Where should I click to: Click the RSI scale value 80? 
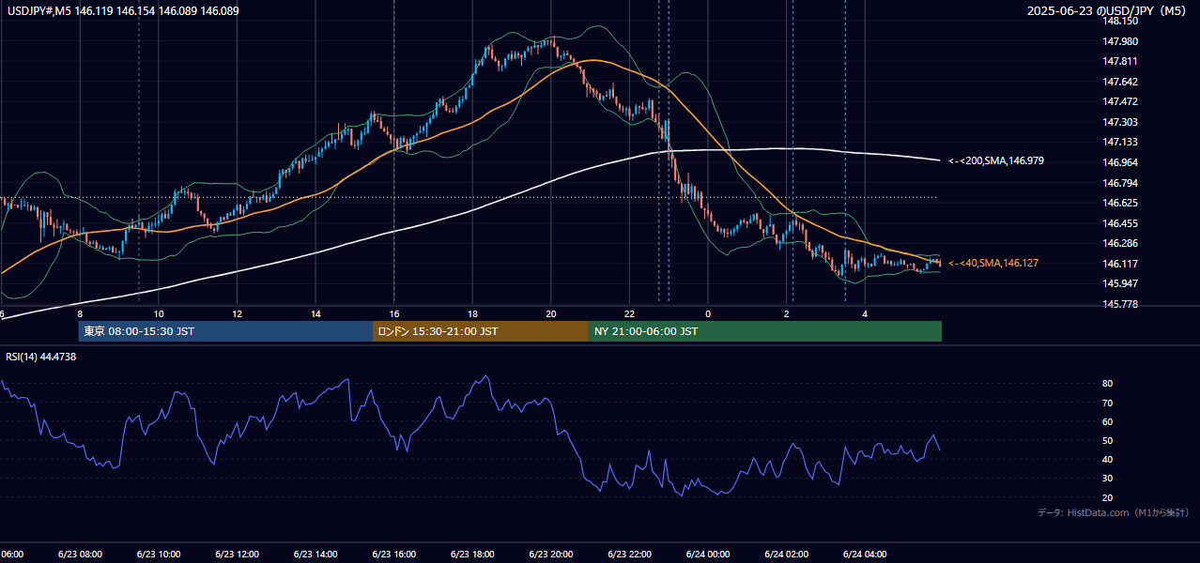click(1108, 384)
